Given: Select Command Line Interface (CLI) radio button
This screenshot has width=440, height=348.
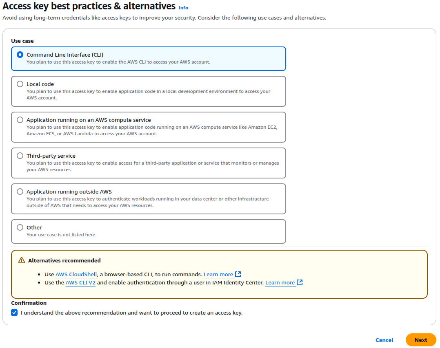Looking at the screenshot, I should (x=20, y=55).
